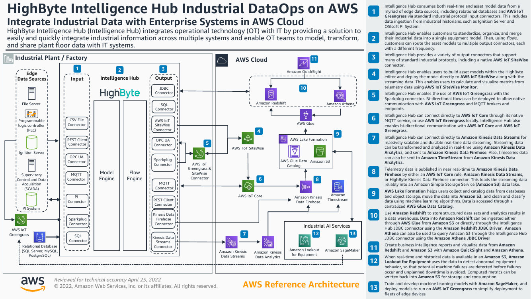The width and height of the screenshot is (531, 299).
Task: Click the File Server icon
Action: 31,93
